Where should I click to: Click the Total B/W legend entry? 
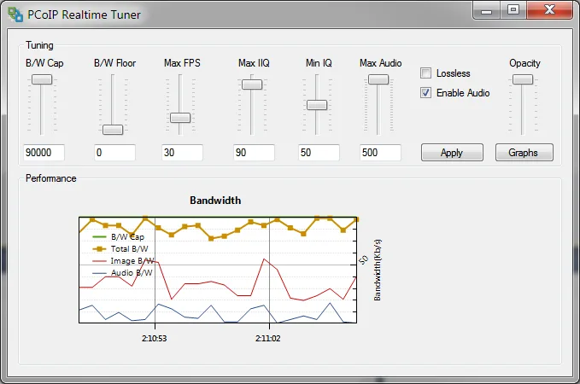tap(120, 248)
